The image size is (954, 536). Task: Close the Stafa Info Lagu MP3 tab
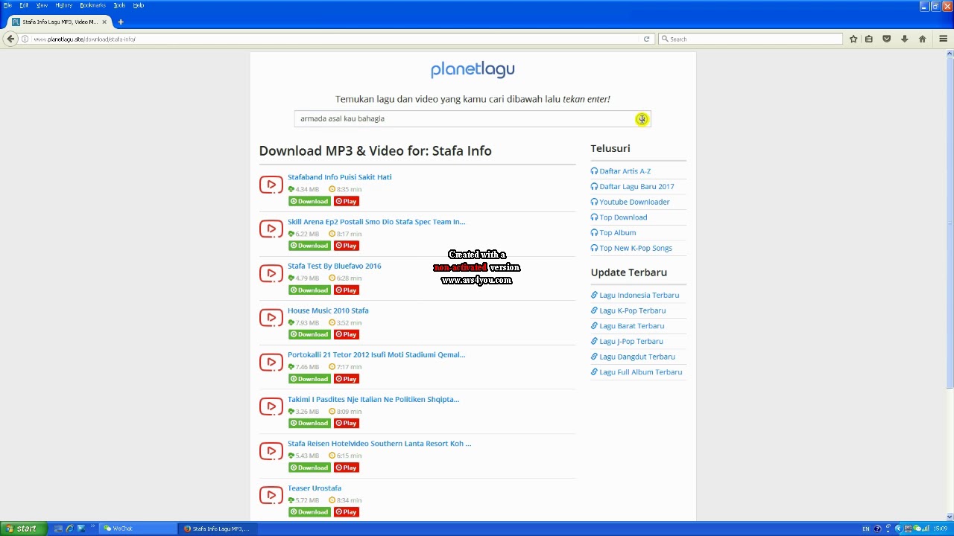click(x=103, y=22)
